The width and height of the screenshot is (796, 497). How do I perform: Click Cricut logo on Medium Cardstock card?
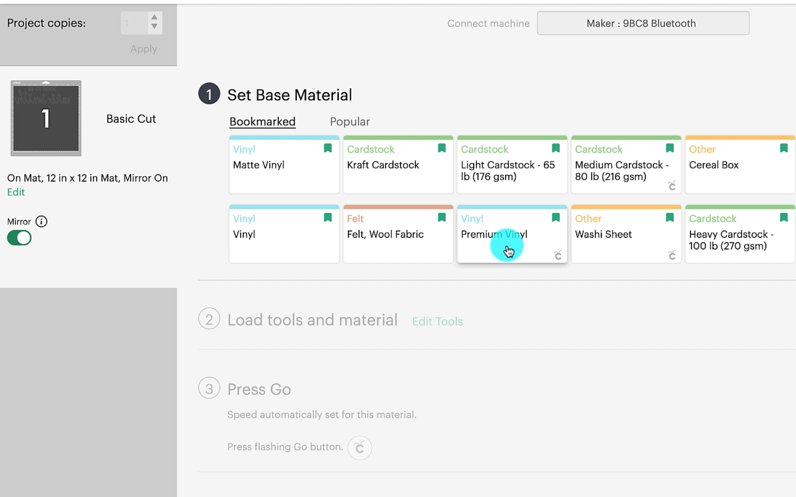click(672, 185)
